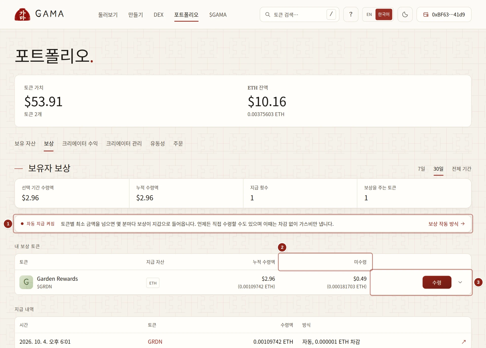
Task: Click the Garden Rewards G avatar
Action: [x=26, y=282]
